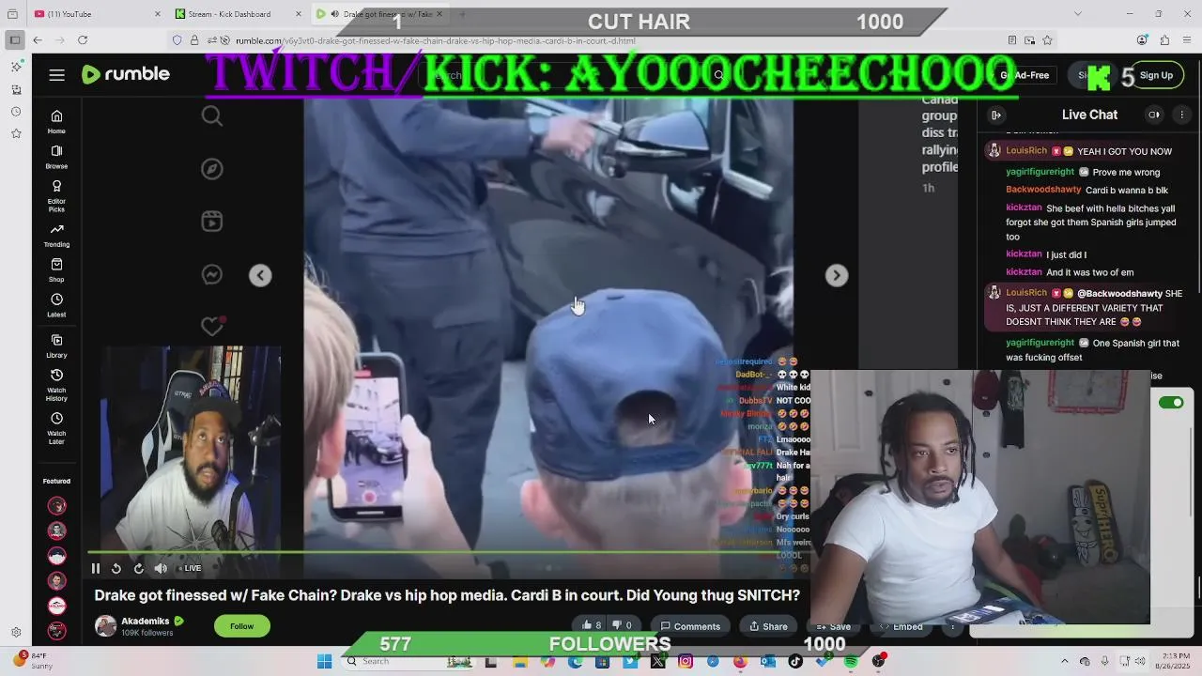Close the YouTube tab
Viewport: 1202px width, 676px height.
point(158,14)
